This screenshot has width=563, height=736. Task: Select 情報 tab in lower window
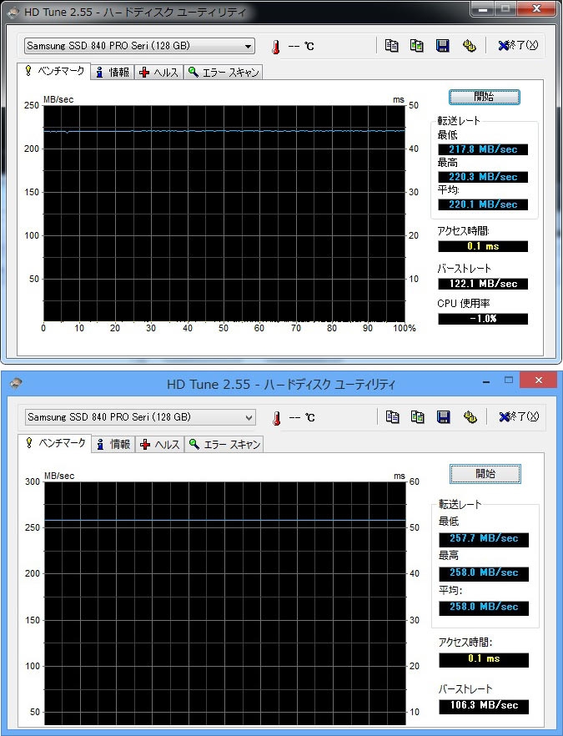pos(113,444)
